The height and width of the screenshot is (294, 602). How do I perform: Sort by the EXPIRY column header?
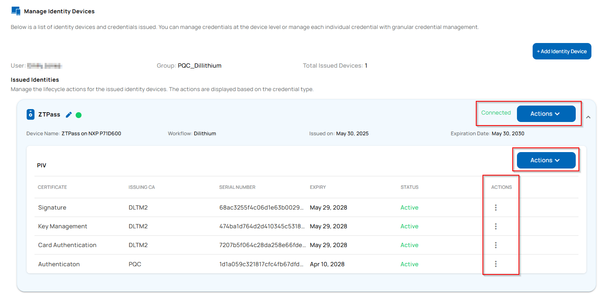(317, 187)
